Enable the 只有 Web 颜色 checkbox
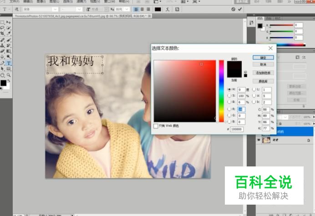The image size is (315, 216). [156, 126]
